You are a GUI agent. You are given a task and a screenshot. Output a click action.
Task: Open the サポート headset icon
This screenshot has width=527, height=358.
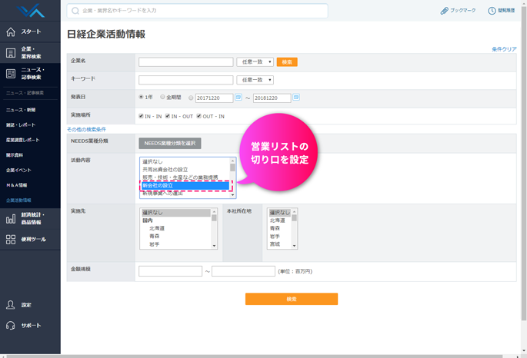pos(11,326)
